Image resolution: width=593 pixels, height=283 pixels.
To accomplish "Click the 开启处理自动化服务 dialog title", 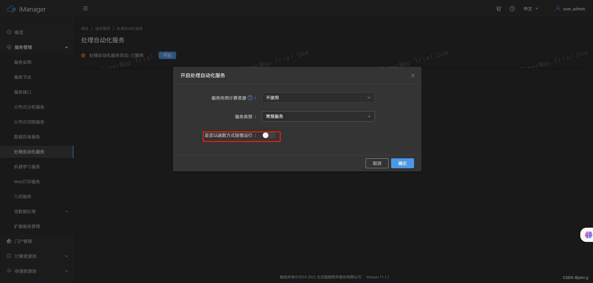I will point(203,76).
